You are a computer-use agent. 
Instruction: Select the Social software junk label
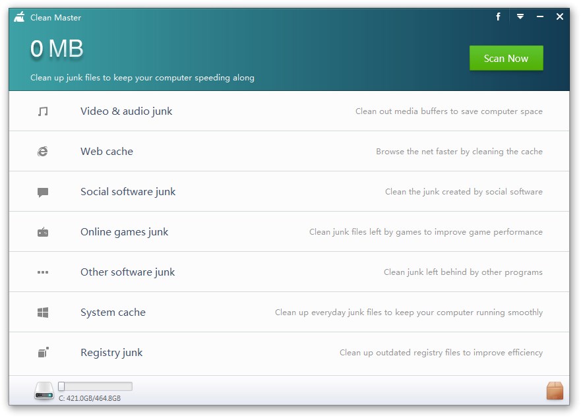pos(128,192)
